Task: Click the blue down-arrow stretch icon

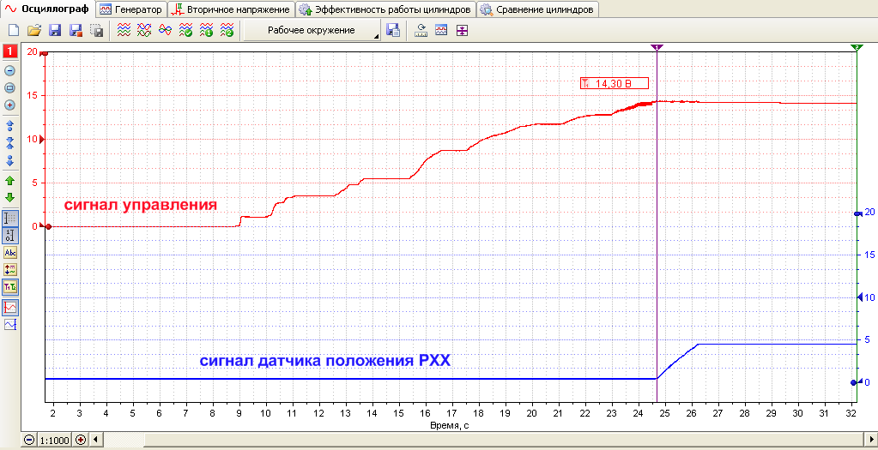Action: pos(10,160)
